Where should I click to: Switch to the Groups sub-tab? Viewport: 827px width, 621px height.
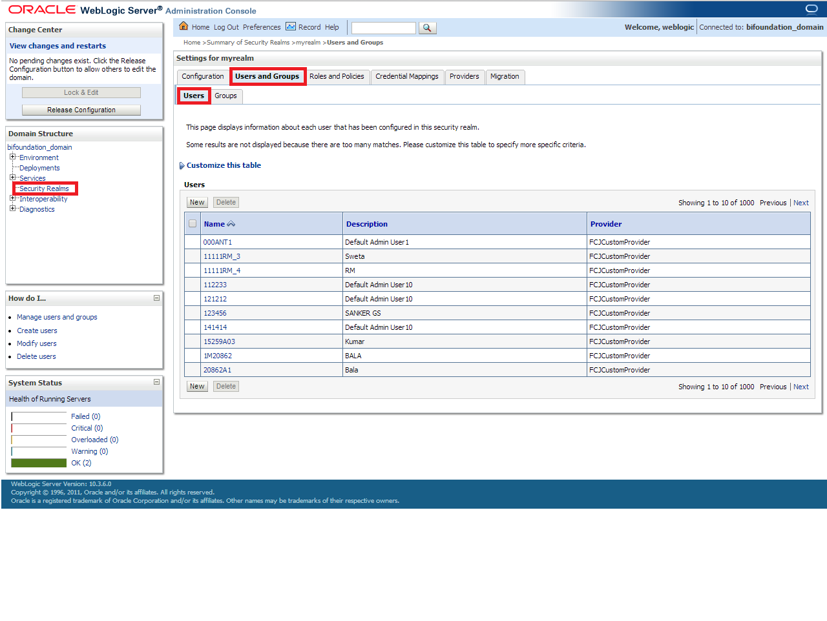coord(225,96)
